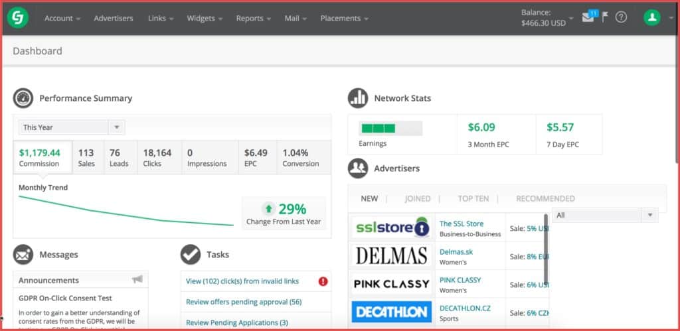This screenshot has width=680, height=331.
Task: Open the DECATHLON.CZ advertiser link
Action: coord(465,308)
